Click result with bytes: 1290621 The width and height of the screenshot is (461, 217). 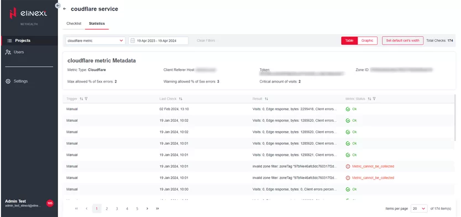click(294, 155)
